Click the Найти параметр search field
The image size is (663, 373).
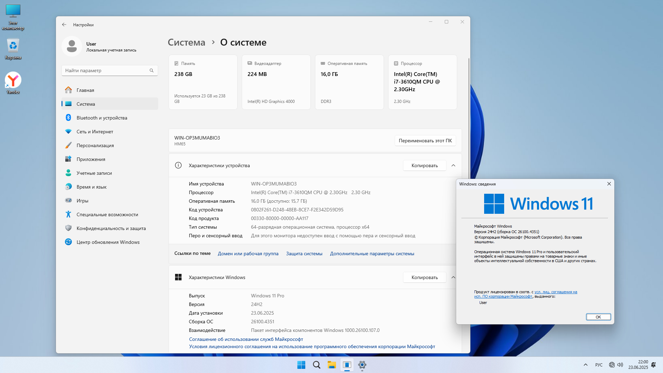click(105, 70)
